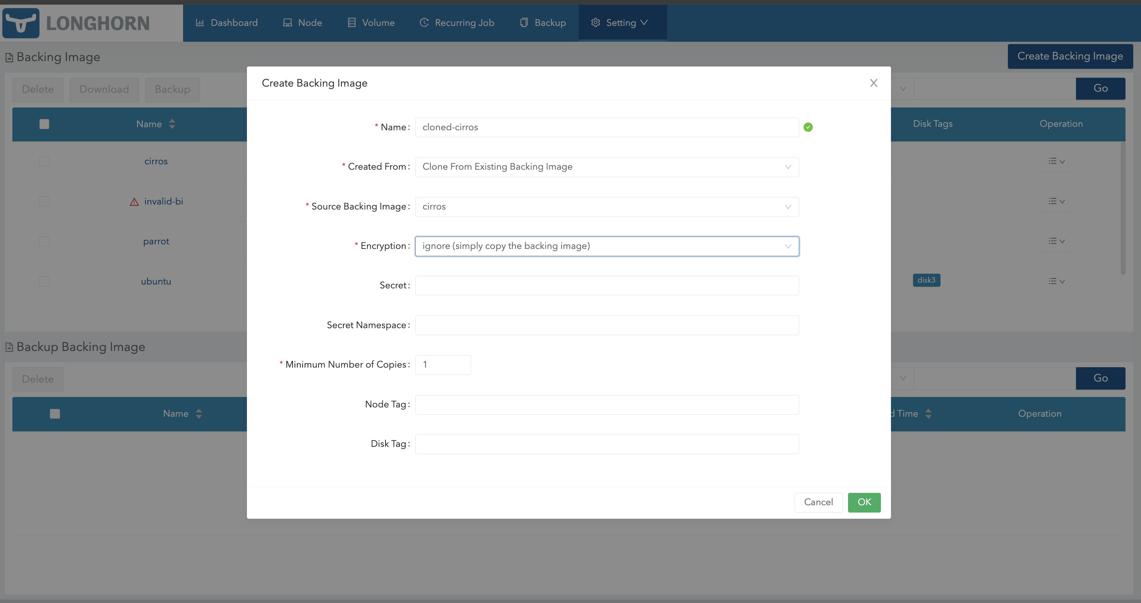Check the checkbox for the parrot row
The height and width of the screenshot is (603, 1141).
tap(44, 242)
